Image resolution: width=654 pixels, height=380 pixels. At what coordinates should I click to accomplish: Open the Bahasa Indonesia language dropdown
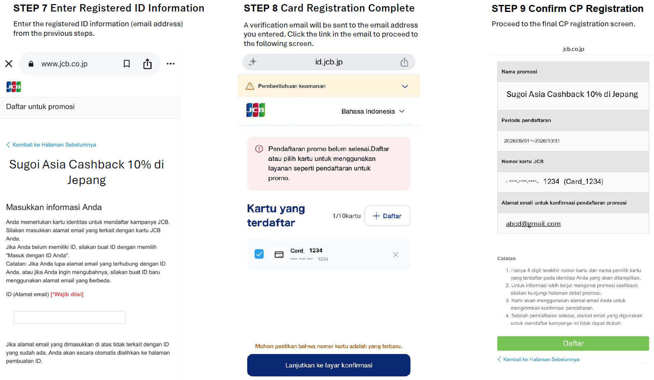pyautogui.click(x=373, y=111)
